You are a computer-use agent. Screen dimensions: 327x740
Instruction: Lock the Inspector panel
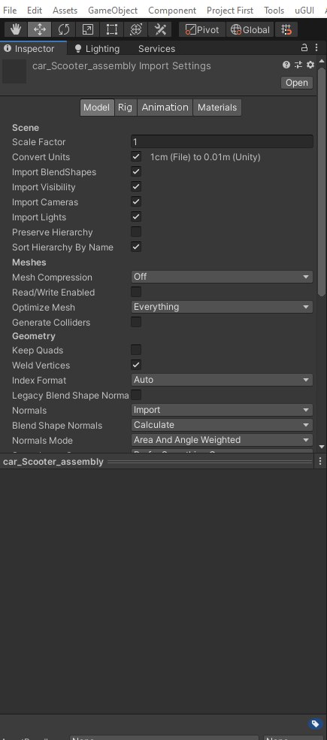pos(304,48)
